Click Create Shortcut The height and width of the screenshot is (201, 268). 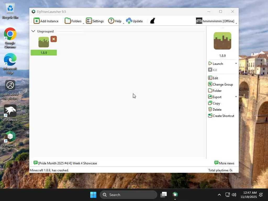(221, 116)
